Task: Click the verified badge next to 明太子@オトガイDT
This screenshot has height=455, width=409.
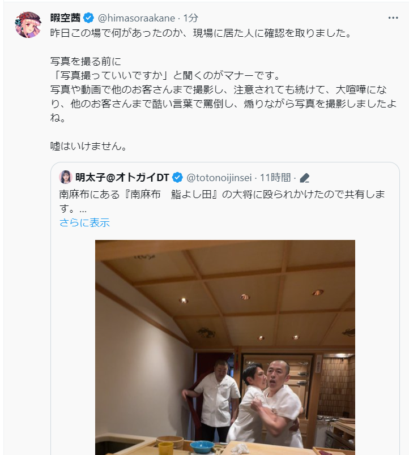Action: tap(177, 177)
